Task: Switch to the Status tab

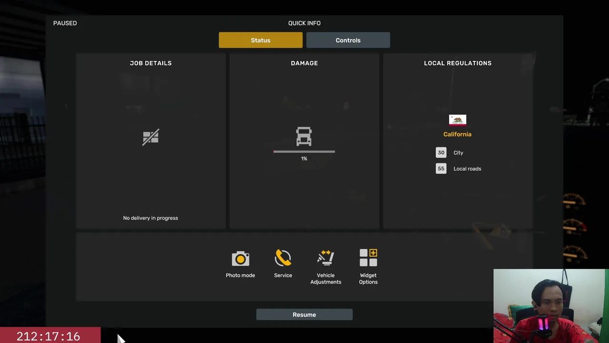Action: click(261, 40)
